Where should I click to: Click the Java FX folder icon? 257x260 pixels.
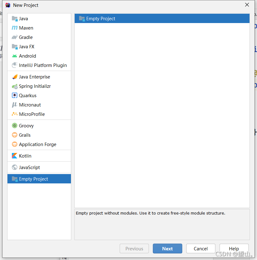pyautogui.click(x=15, y=47)
